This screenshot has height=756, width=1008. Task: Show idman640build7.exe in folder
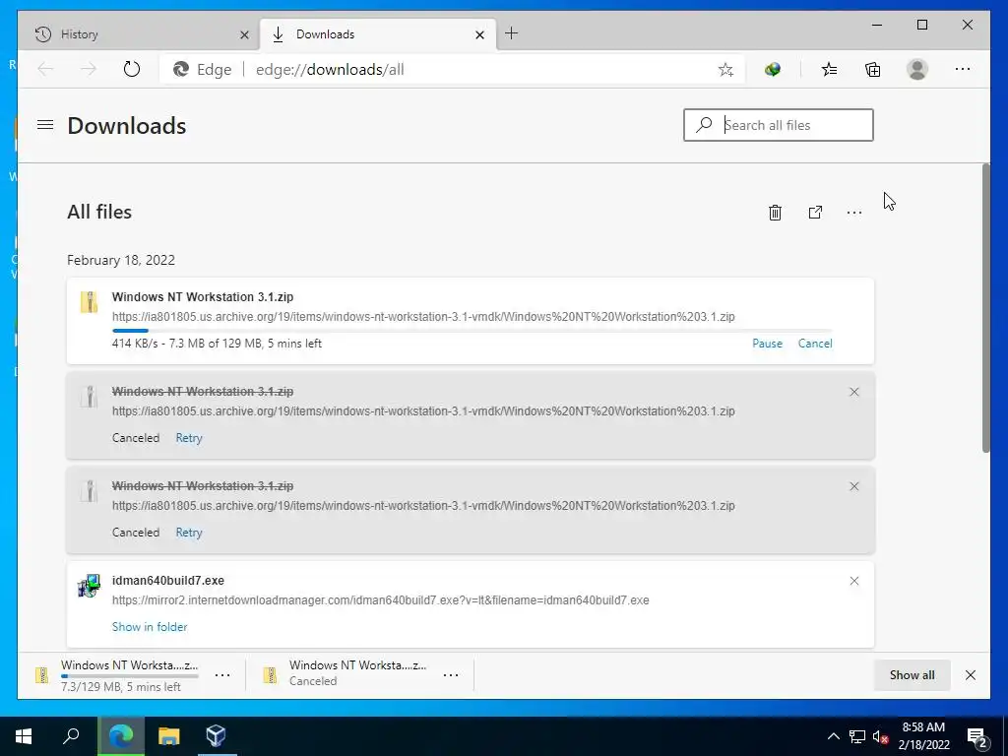(150, 627)
